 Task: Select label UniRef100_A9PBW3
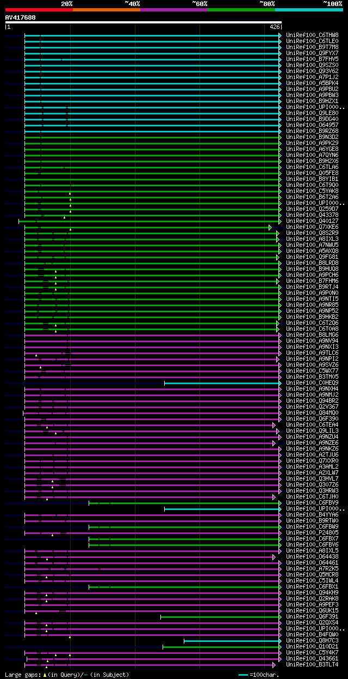[x=312, y=95]
